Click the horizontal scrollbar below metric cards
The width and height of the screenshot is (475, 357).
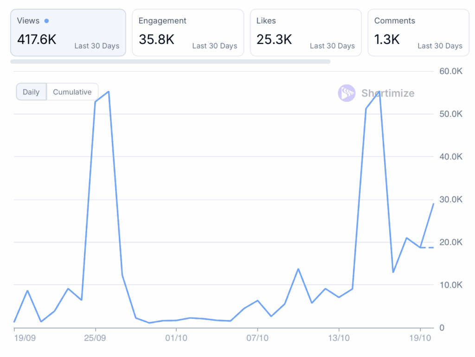(x=170, y=61)
